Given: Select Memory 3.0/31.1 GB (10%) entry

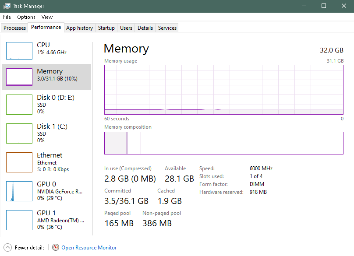Looking at the screenshot, I should click(x=46, y=77).
